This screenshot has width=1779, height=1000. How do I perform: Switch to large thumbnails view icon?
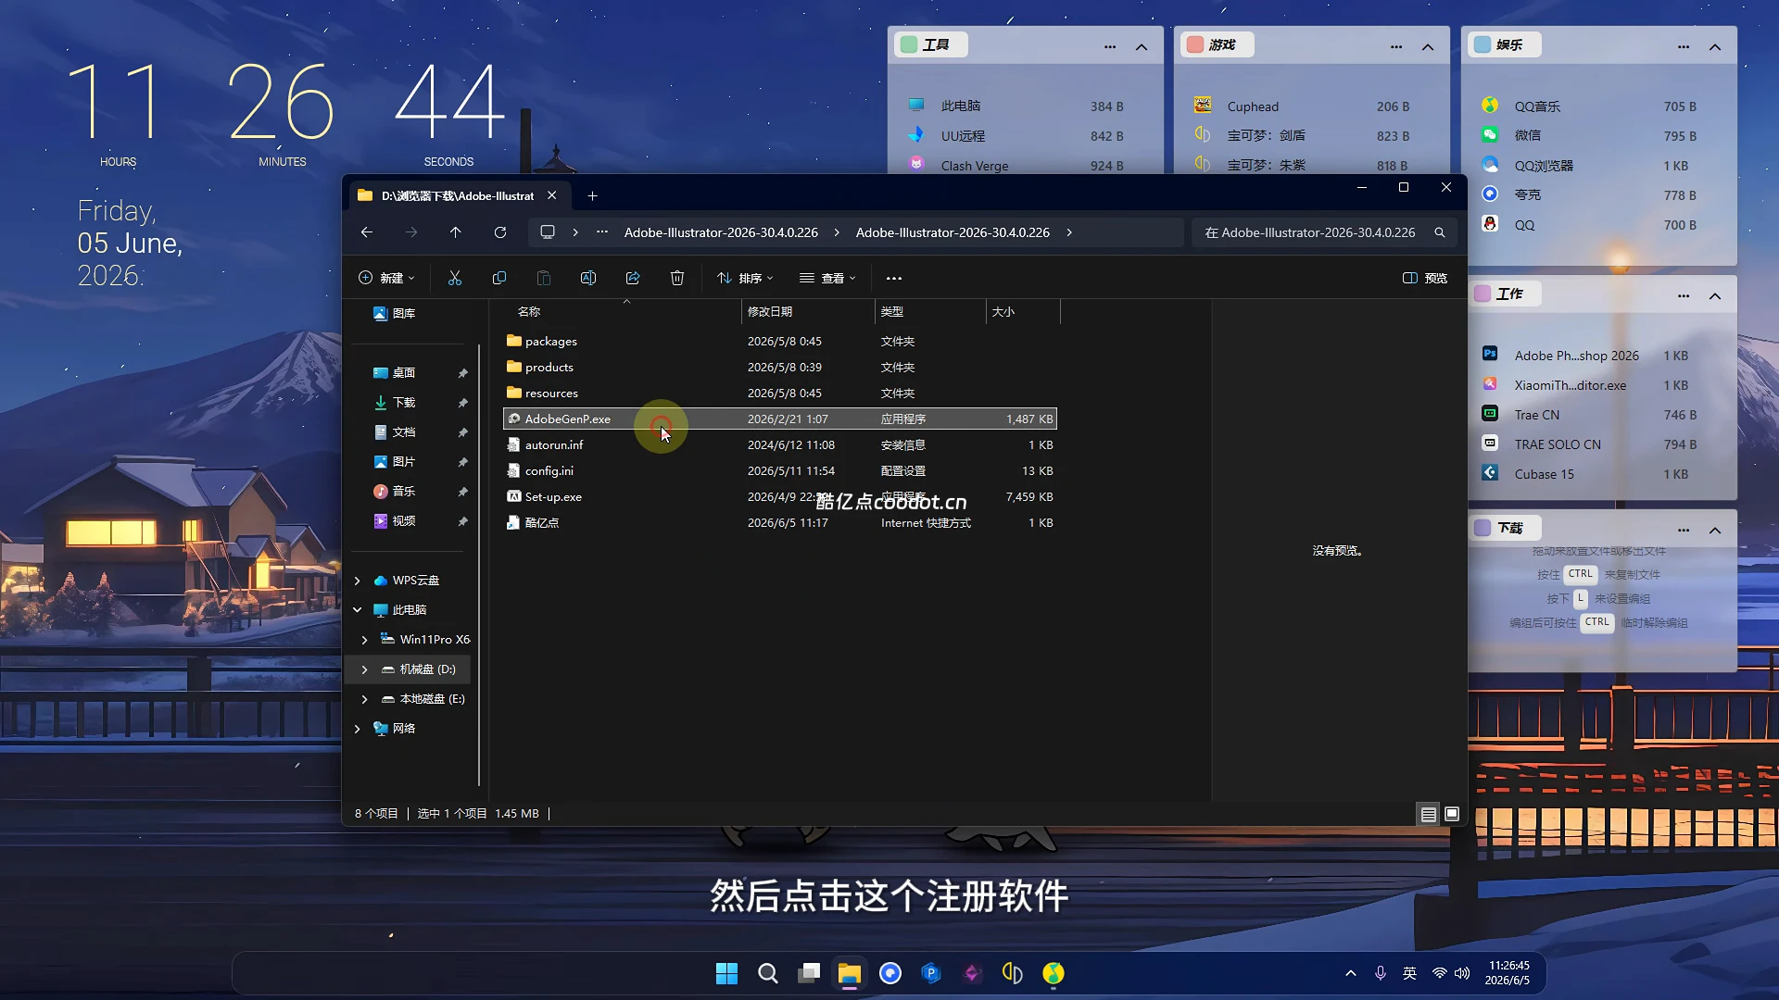point(1452,814)
